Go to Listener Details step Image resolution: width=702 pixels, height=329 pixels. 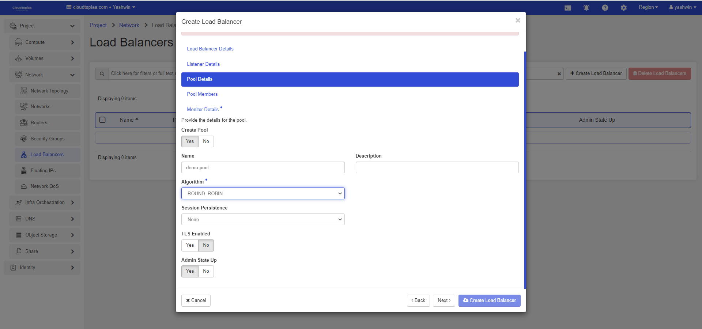pos(203,64)
